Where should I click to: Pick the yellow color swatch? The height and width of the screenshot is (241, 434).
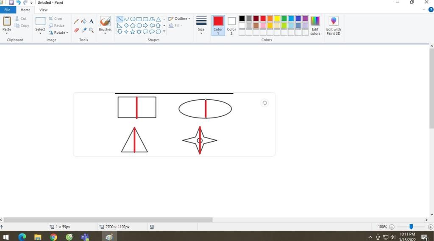click(277, 19)
